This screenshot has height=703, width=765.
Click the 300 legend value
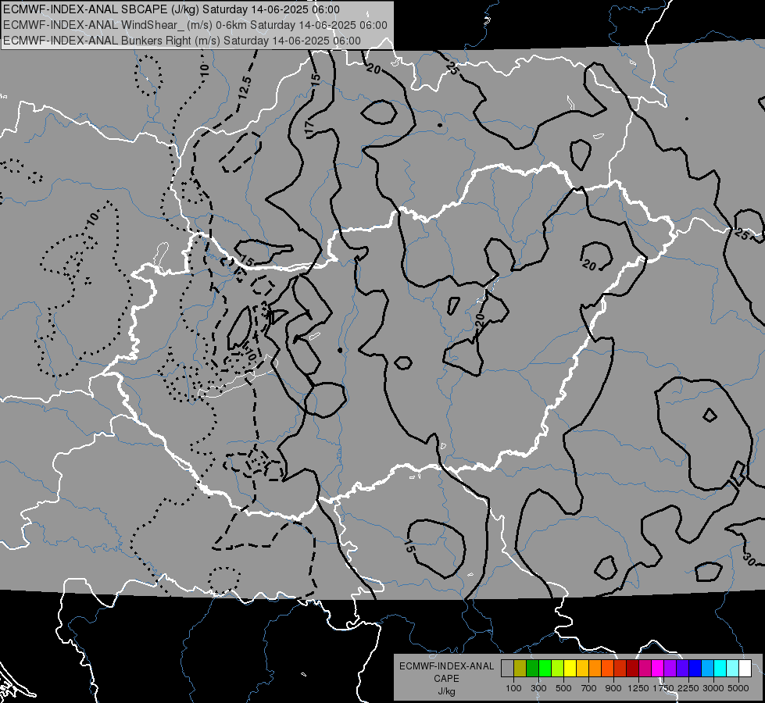(x=538, y=688)
